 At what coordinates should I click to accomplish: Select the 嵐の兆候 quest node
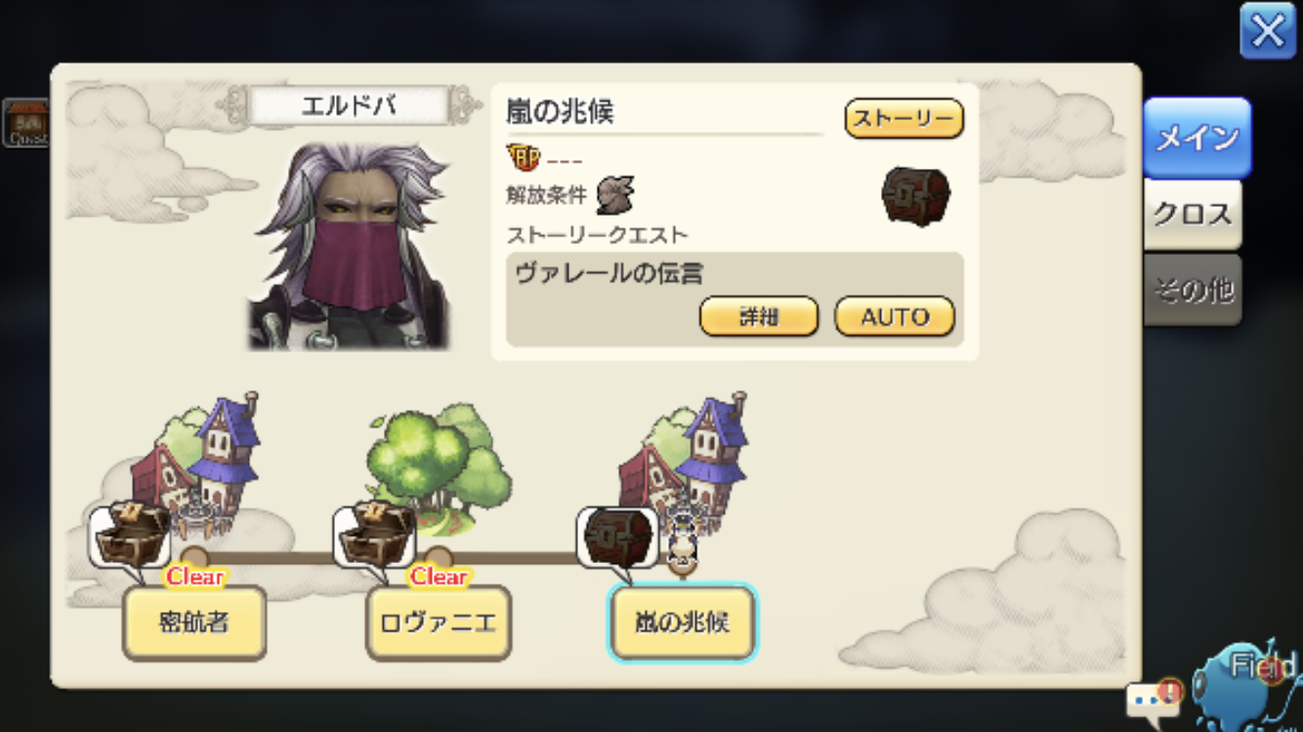point(682,623)
